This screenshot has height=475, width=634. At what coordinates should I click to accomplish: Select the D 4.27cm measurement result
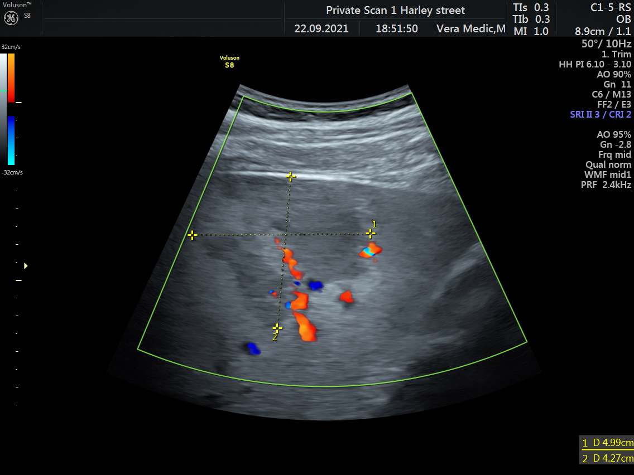tap(609, 457)
